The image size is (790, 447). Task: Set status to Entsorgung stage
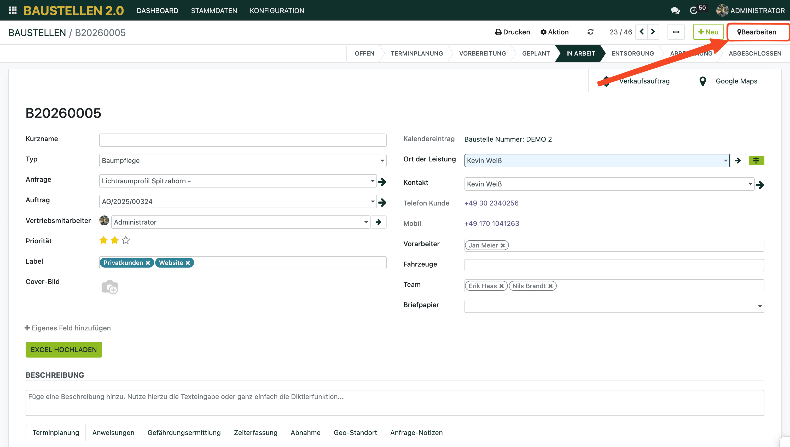632,53
